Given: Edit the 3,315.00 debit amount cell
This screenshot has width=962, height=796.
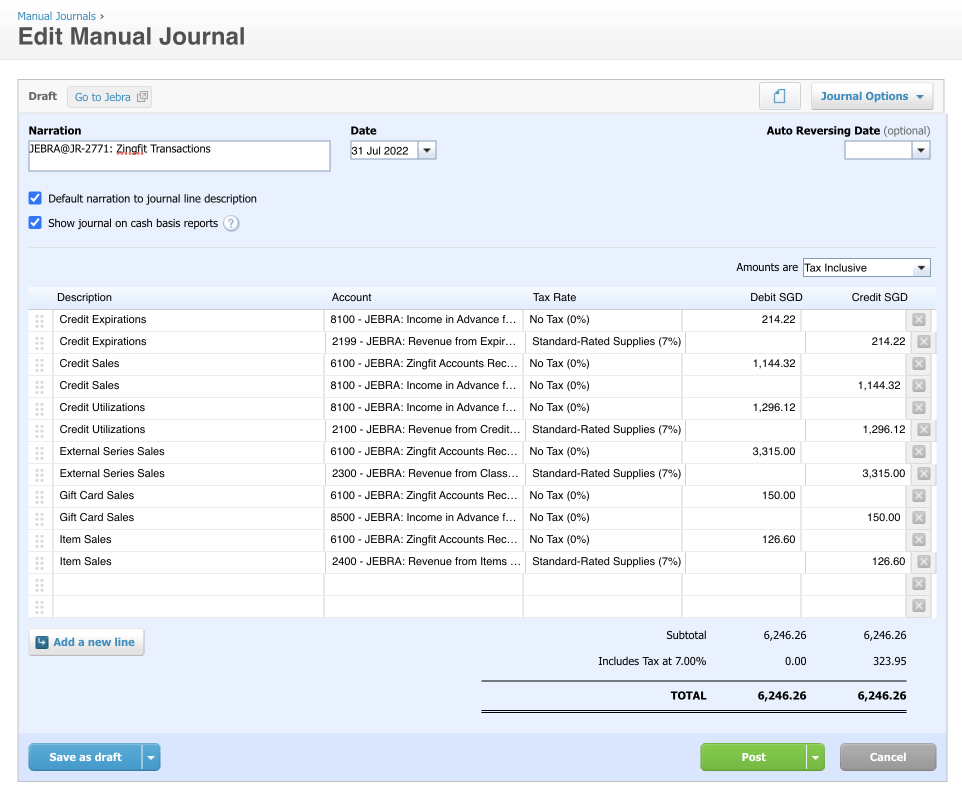Looking at the screenshot, I should tap(741, 451).
